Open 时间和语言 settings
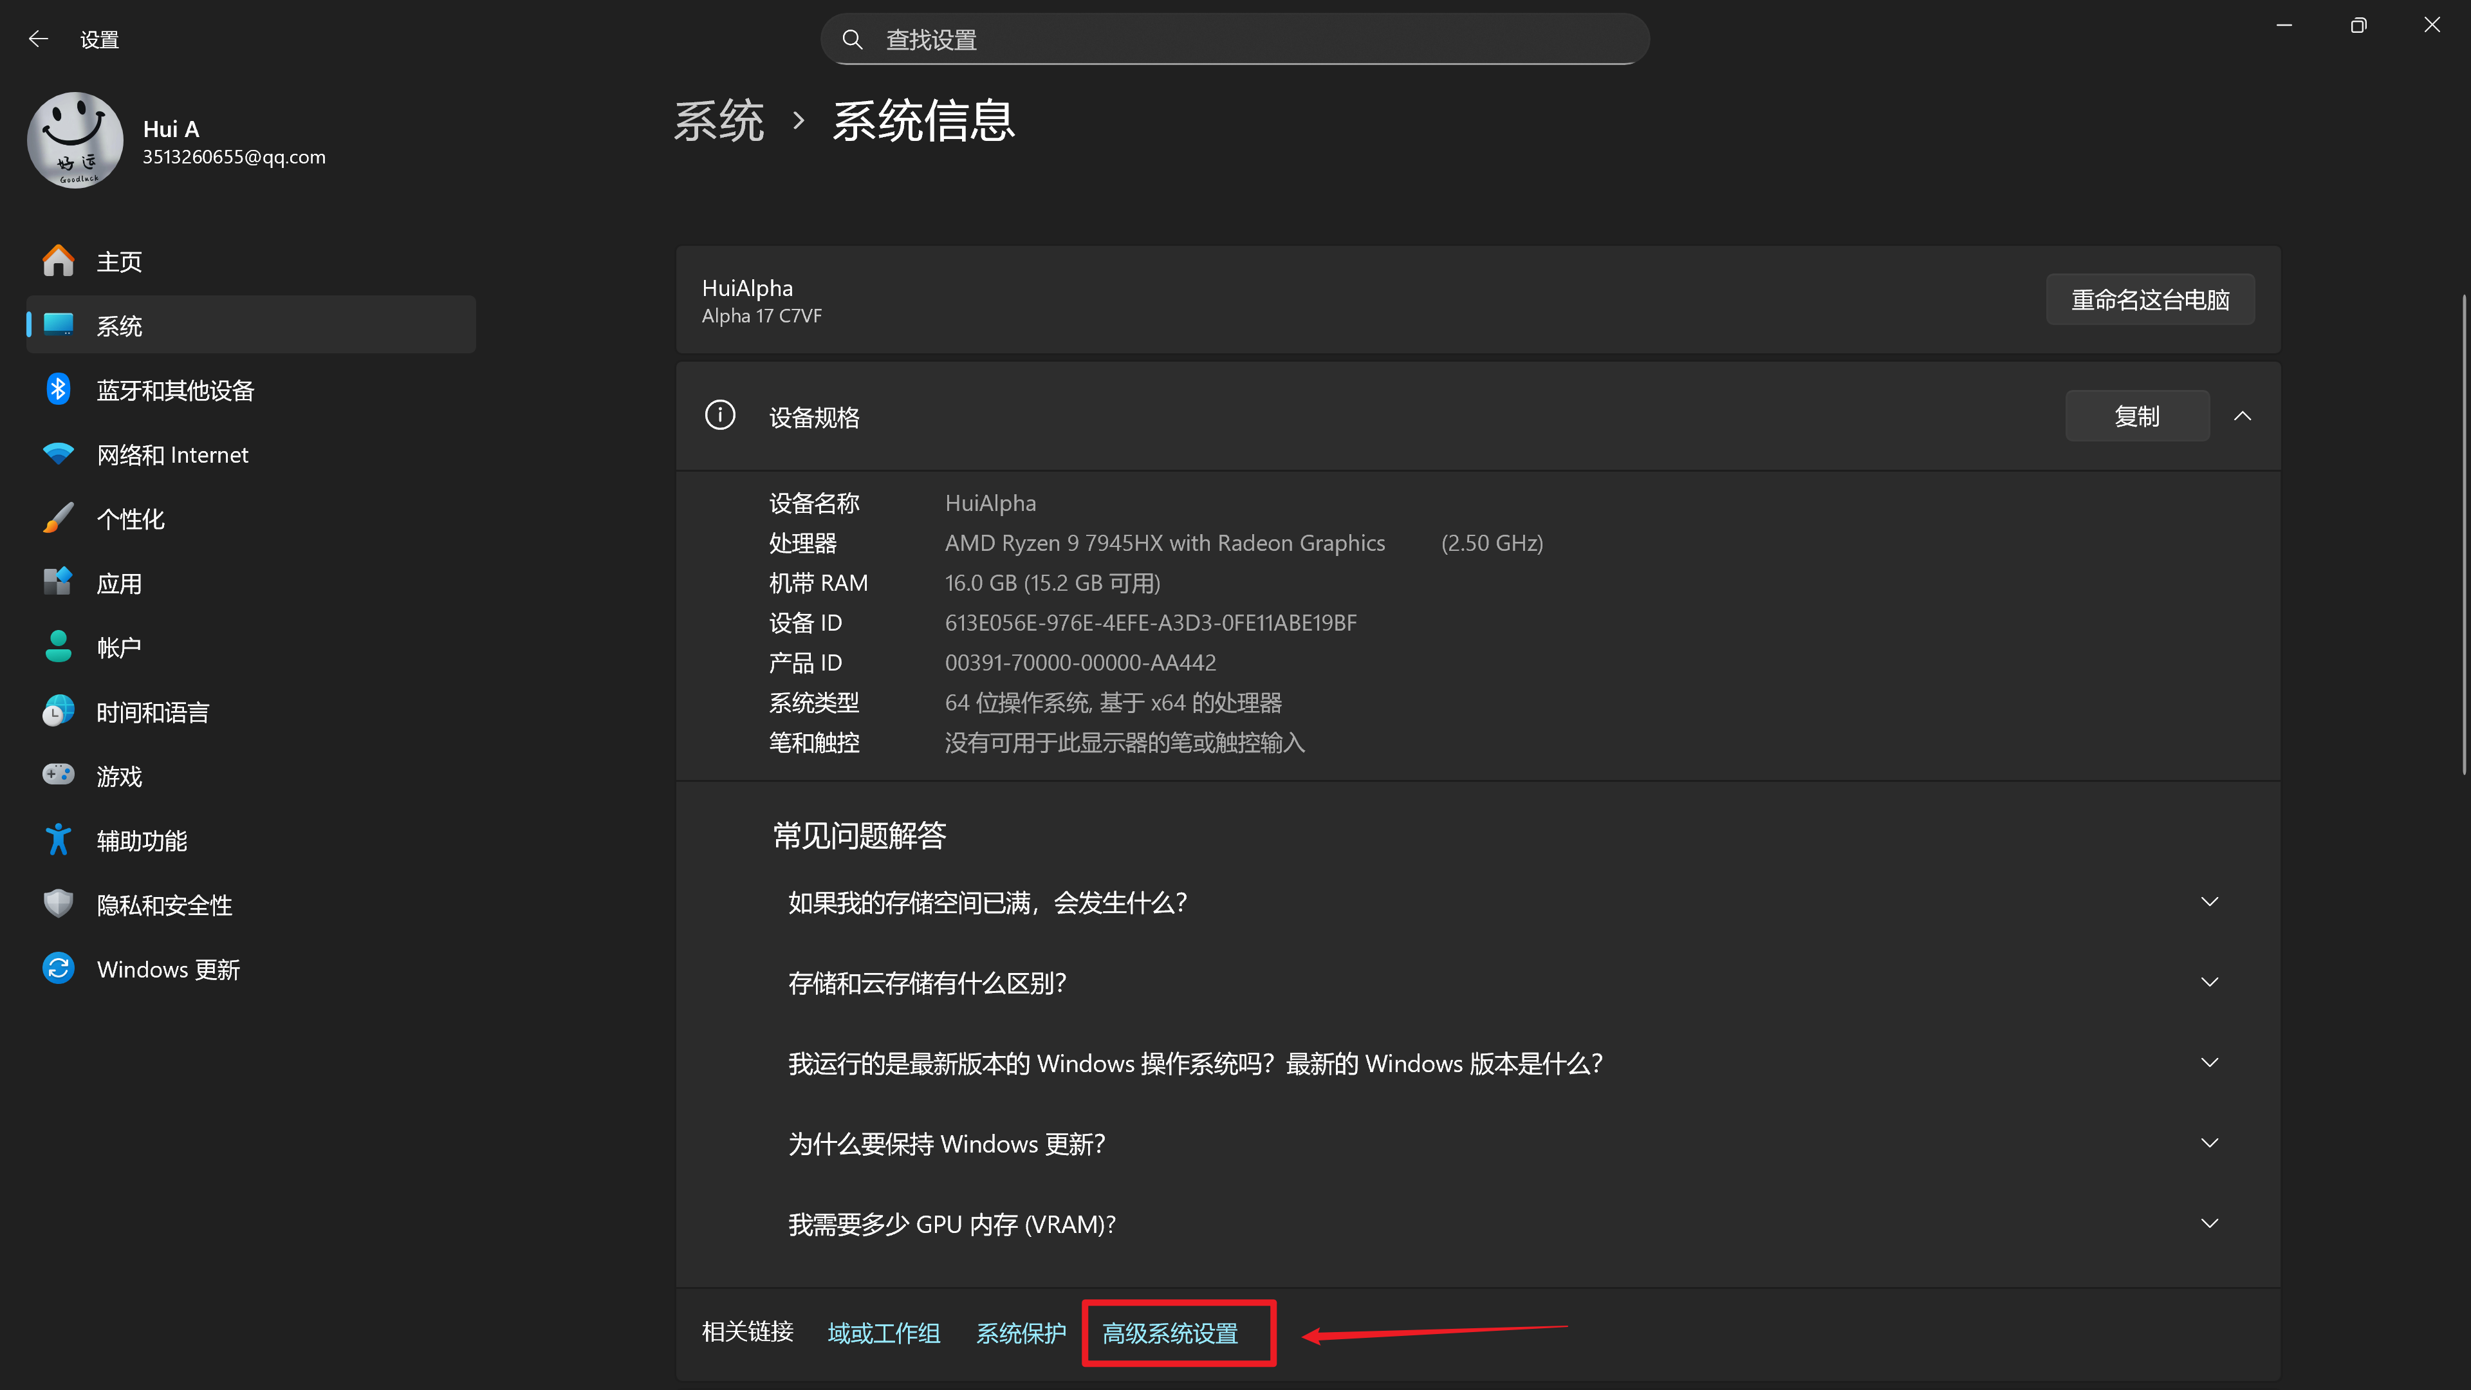 pyautogui.click(x=252, y=711)
